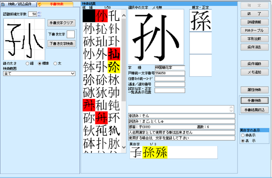
Task: Choose candidate character 钝 in results grid
Action: click(114, 105)
